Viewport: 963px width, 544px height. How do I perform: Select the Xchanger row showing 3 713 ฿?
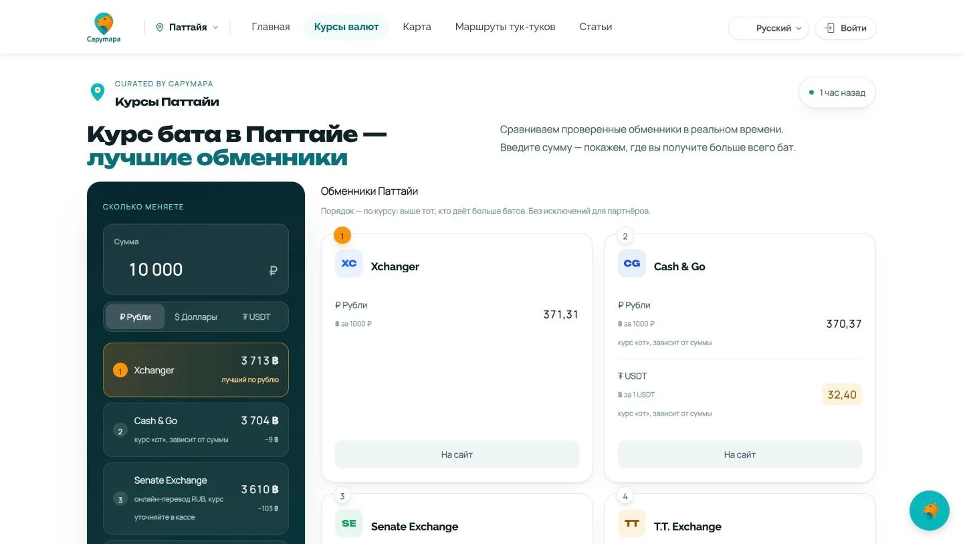pyautogui.click(x=196, y=370)
